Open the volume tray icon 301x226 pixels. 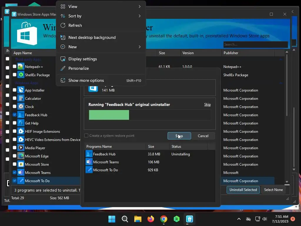[x=265, y=219]
